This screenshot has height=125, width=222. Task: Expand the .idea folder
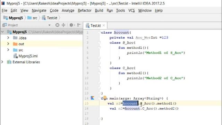(8, 38)
